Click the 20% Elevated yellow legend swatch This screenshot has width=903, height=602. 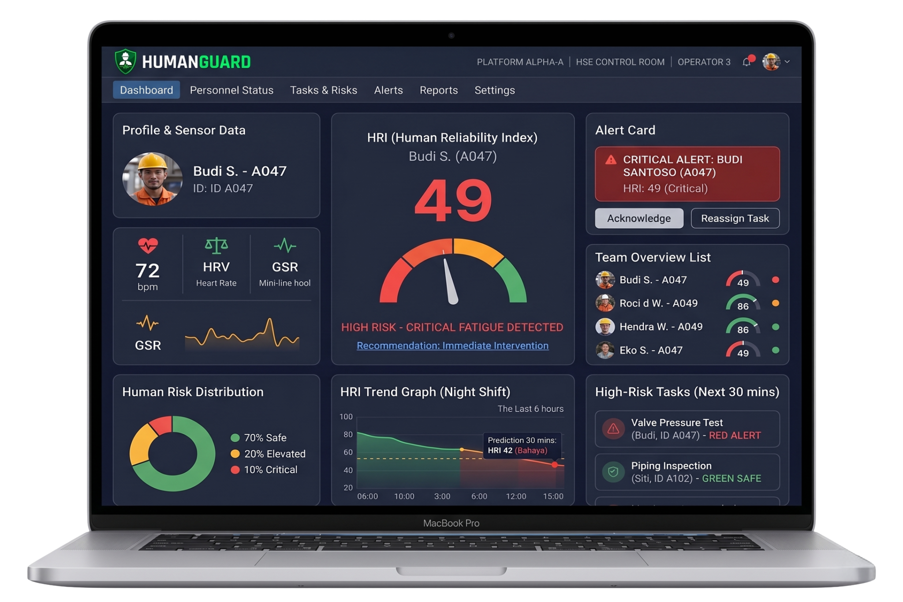tap(235, 454)
